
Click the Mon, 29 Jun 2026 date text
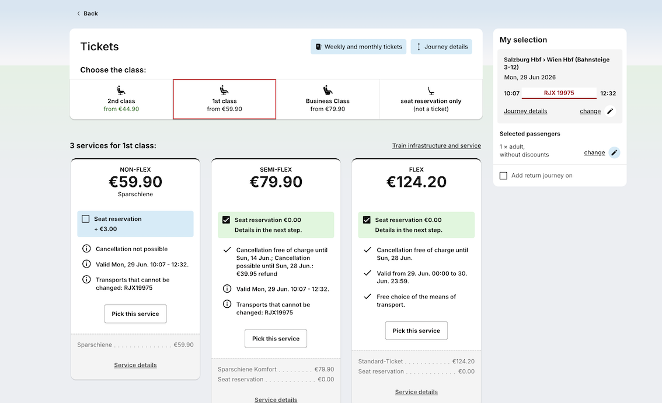(x=530, y=77)
